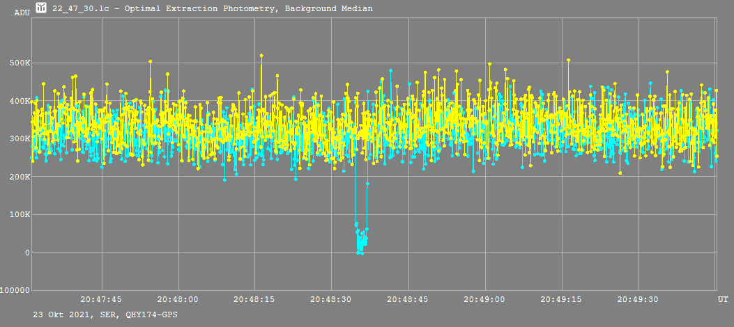Click the 0 value y-axis label
734x327 pixels.
click(27, 253)
